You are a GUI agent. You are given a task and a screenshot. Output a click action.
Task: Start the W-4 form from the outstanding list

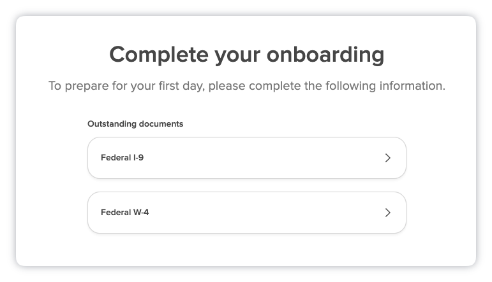[247, 213]
